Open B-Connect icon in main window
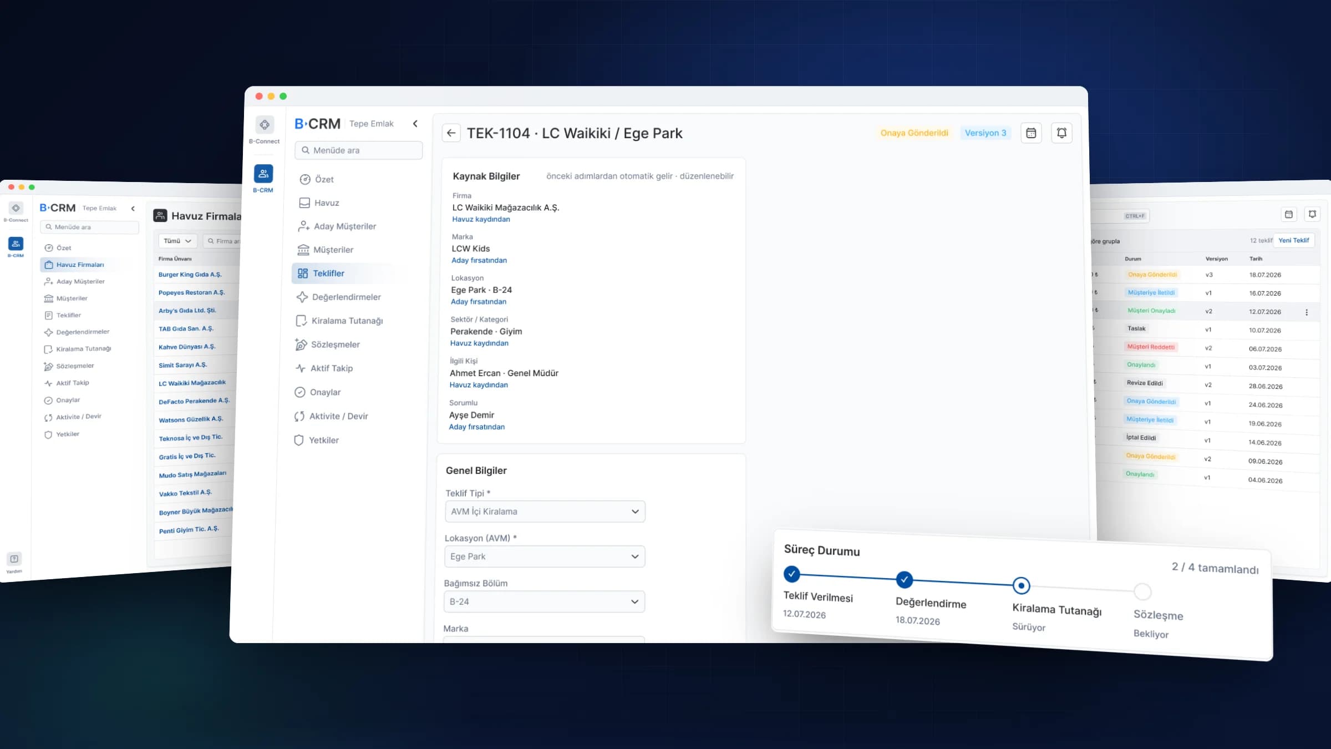Viewport: 1331px width, 749px height. pyautogui.click(x=265, y=125)
